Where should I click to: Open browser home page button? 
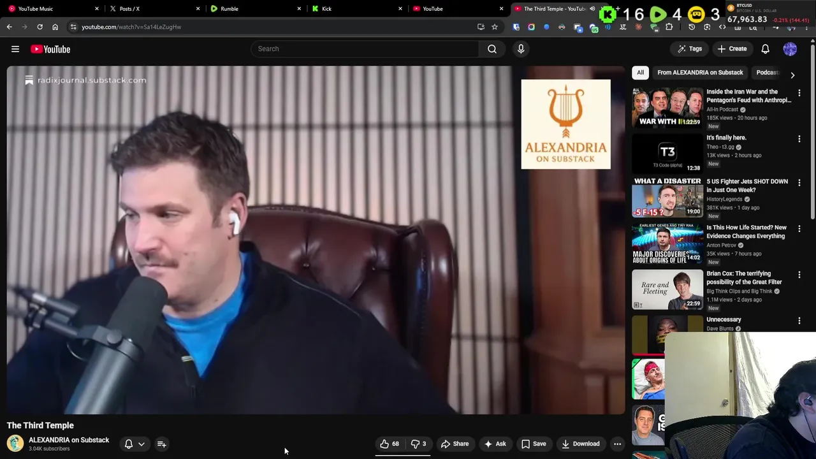tap(55, 27)
